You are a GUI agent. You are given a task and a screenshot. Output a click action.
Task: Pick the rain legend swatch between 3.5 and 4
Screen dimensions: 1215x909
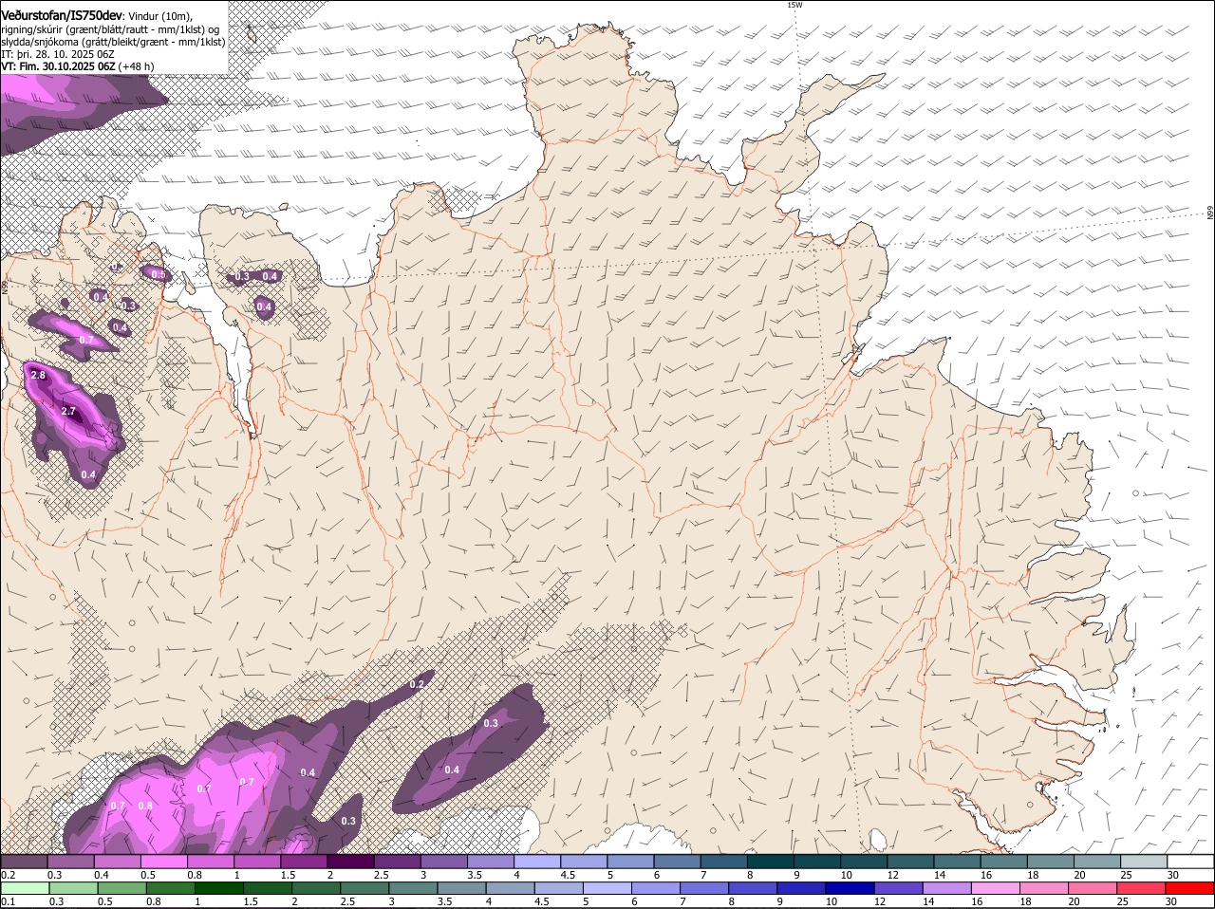pyautogui.click(x=463, y=888)
